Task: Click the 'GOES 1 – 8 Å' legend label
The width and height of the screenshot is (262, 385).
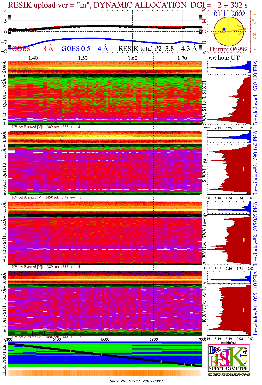Action: click(x=33, y=49)
